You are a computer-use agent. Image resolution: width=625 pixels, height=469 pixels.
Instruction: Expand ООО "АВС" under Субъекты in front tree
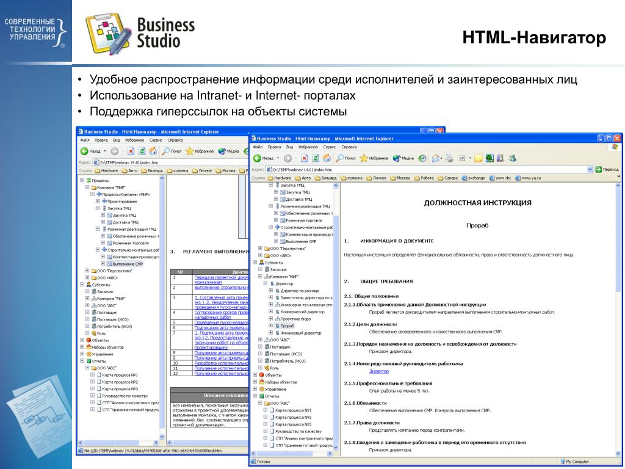tap(261, 340)
